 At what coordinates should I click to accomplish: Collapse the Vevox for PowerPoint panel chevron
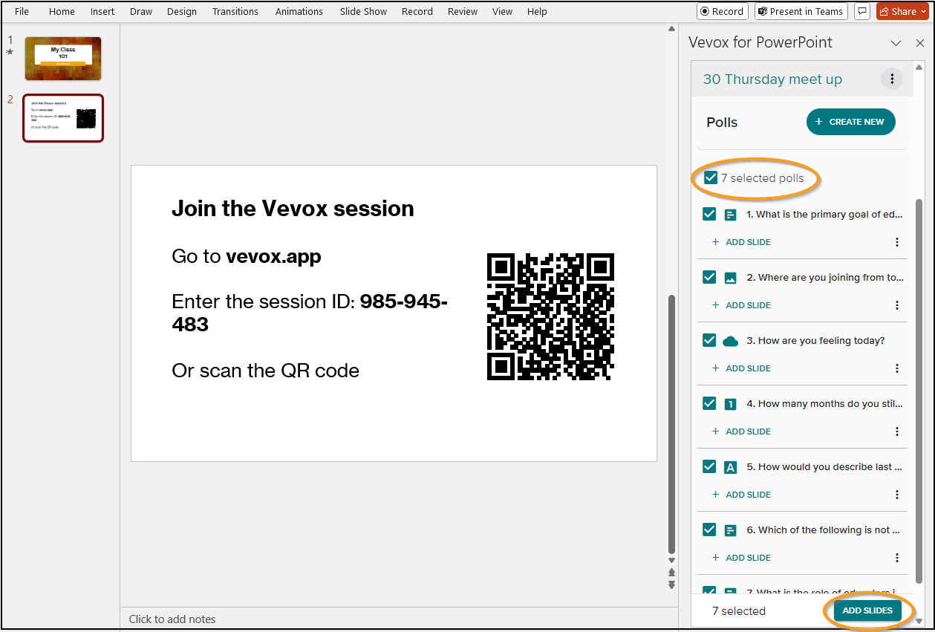(x=896, y=43)
